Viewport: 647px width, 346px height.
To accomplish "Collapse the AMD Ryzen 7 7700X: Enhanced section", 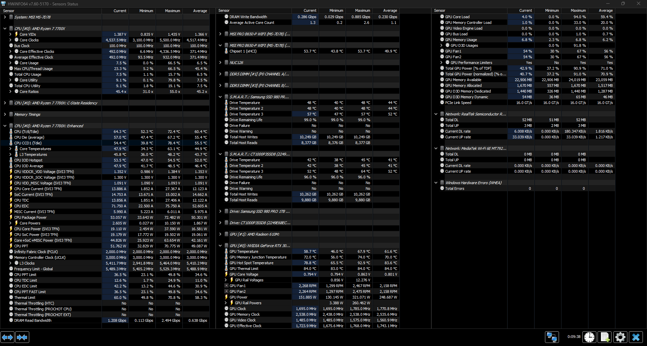I will coord(5,126).
